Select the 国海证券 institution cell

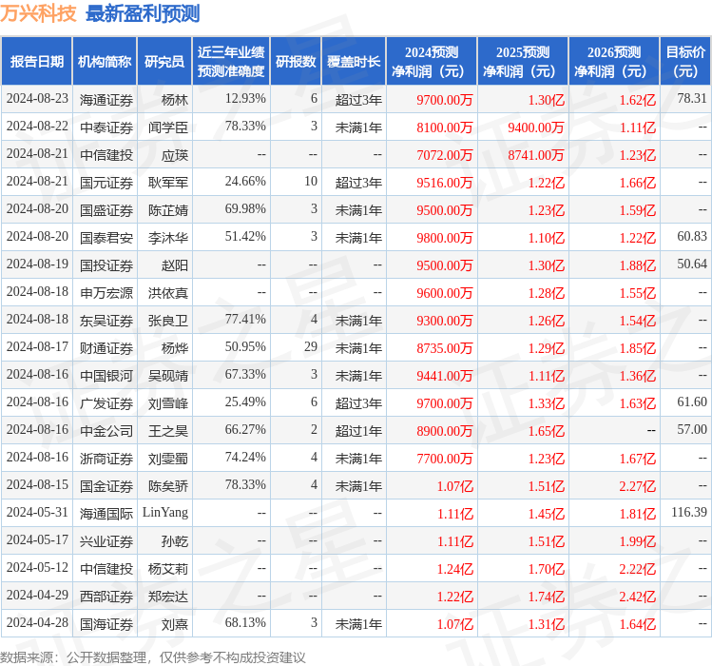[x=106, y=624]
